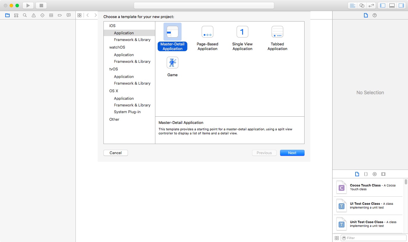Select the Page-Based Application template
Image resolution: width=408 pixels, height=242 pixels.
coord(207,38)
